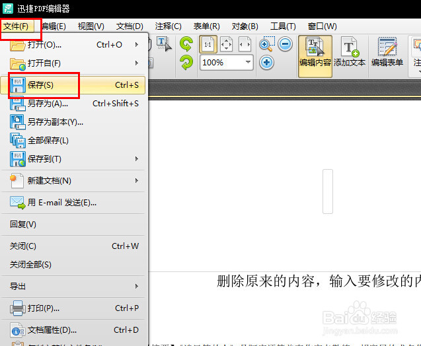The width and height of the screenshot is (421, 346).
Task: Open the 文档(D) menu
Action: [130, 26]
